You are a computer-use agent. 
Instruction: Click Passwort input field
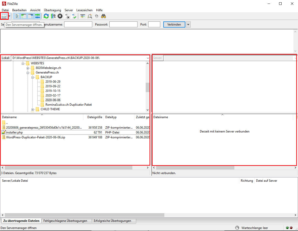coord(123,24)
